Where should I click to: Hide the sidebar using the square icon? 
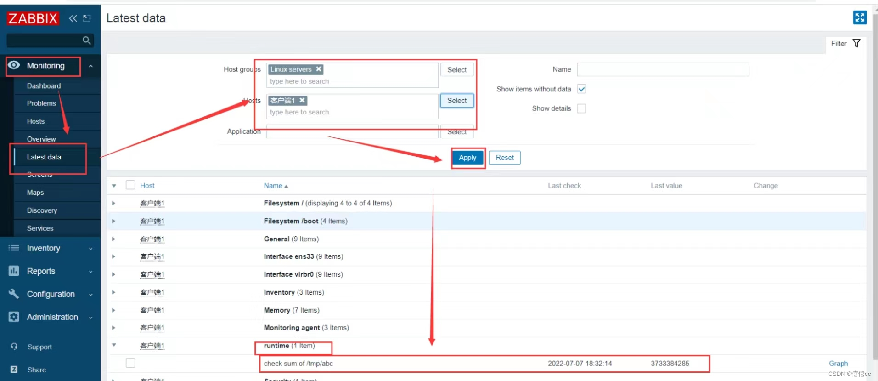click(x=87, y=18)
